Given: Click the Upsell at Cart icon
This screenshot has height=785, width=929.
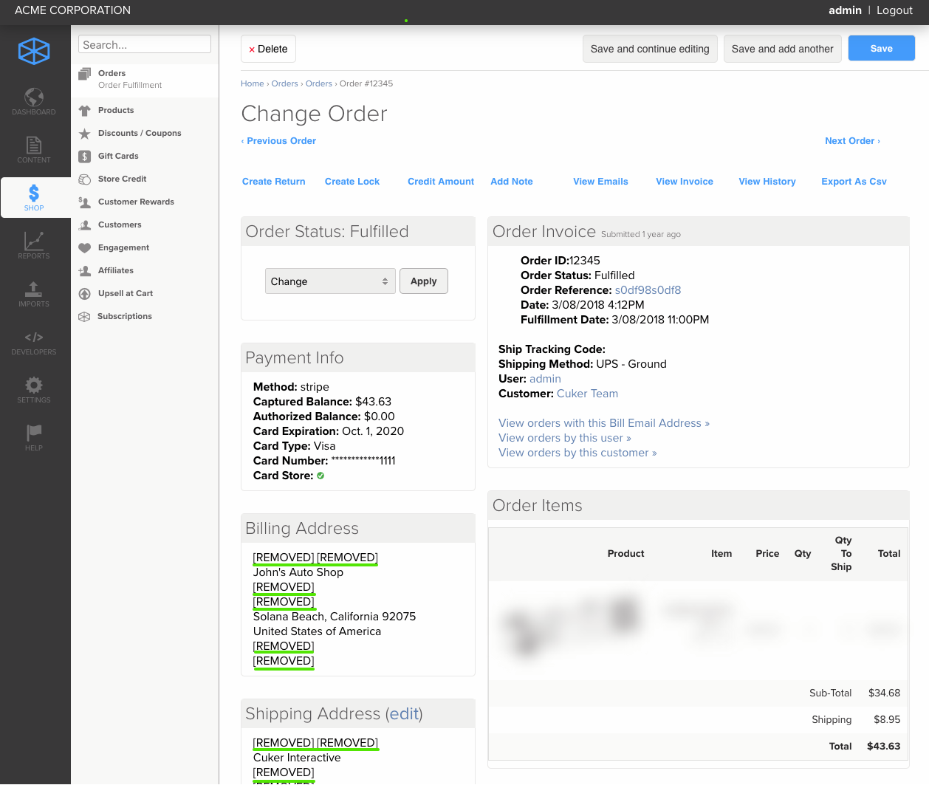Looking at the screenshot, I should pos(84,294).
